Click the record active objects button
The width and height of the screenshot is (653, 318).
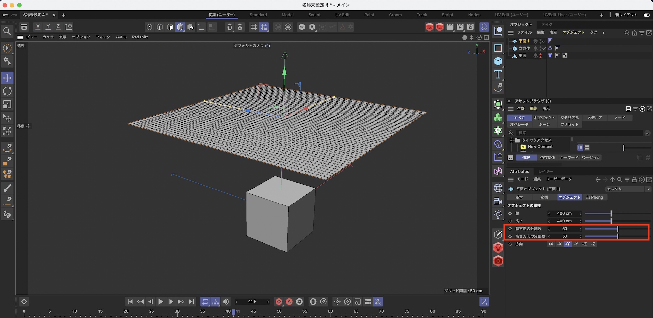[279, 302]
